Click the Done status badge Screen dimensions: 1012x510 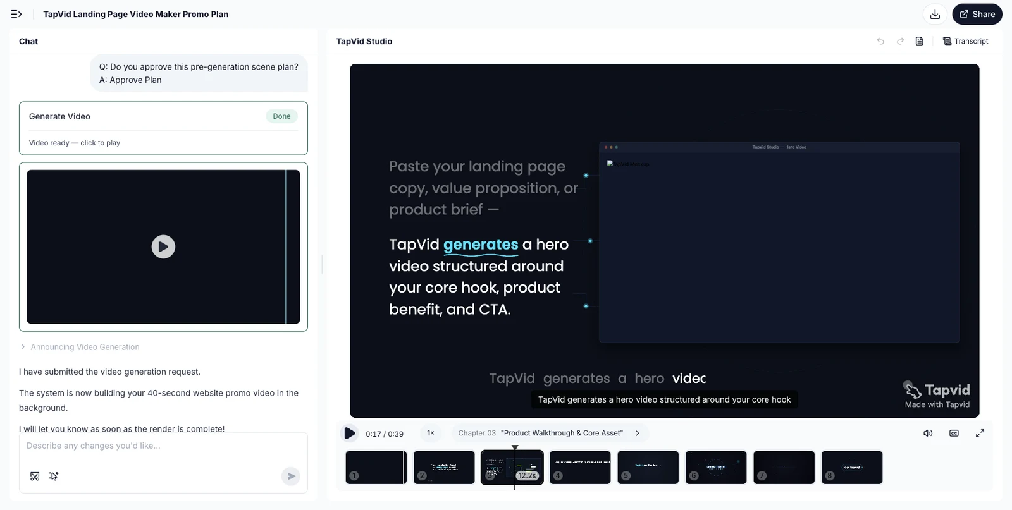click(x=281, y=116)
